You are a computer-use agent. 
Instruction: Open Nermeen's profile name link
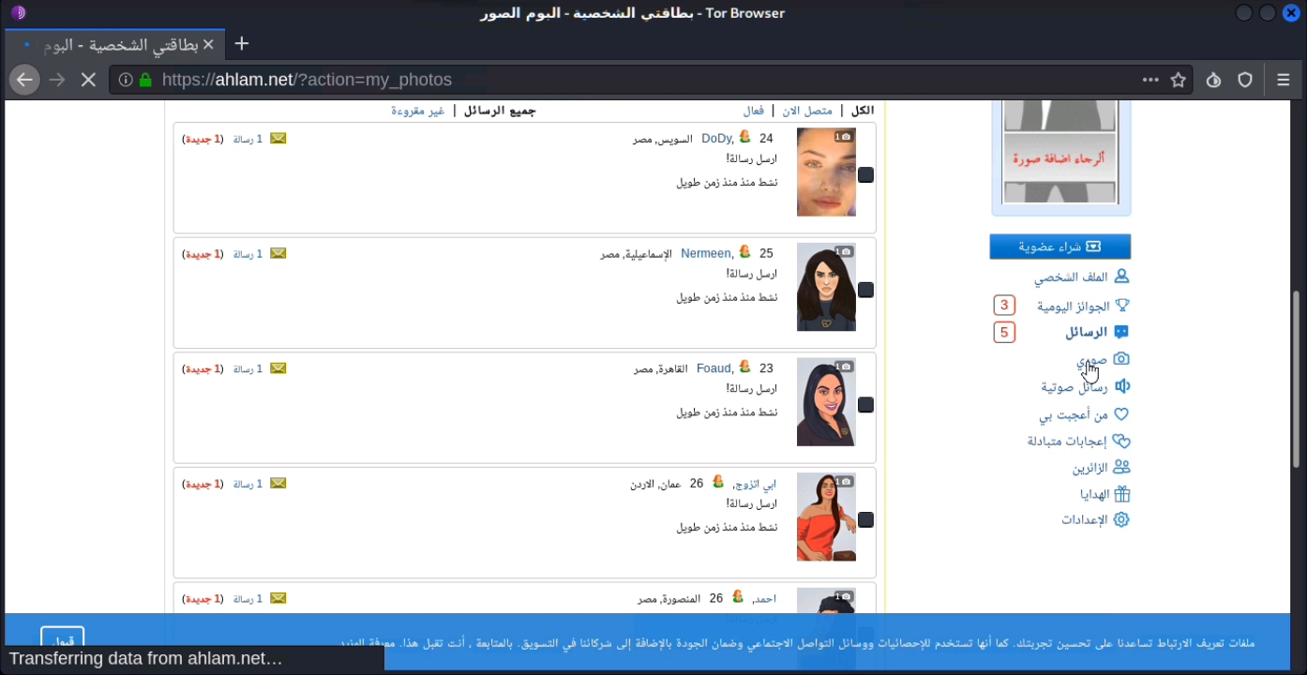pyautogui.click(x=706, y=253)
